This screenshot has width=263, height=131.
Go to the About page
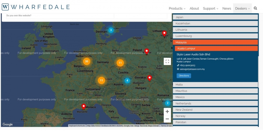pos(194,8)
